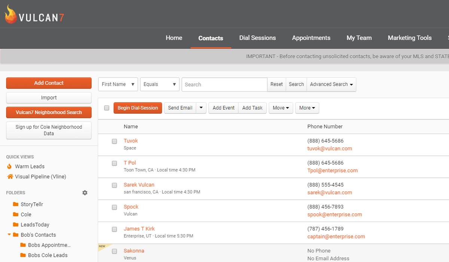This screenshot has height=262, width=449.
Task: Sign up for Cole Neighborhood Data
Action: pos(49,130)
